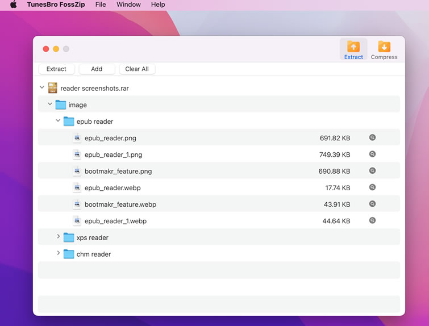This screenshot has height=326, width=429.
Task: Click the epub_reader_1.png file icon
Action: pos(77,154)
